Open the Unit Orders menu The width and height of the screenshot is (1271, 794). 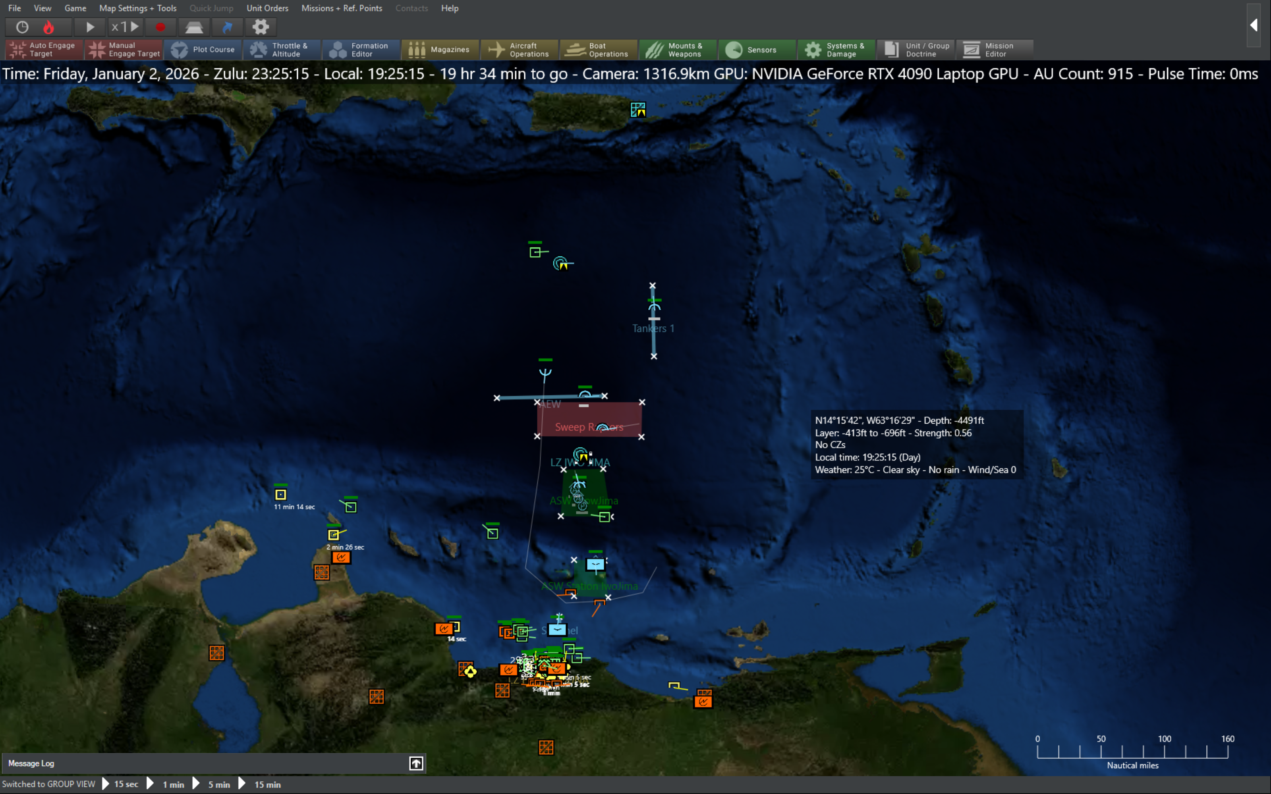pyautogui.click(x=267, y=8)
